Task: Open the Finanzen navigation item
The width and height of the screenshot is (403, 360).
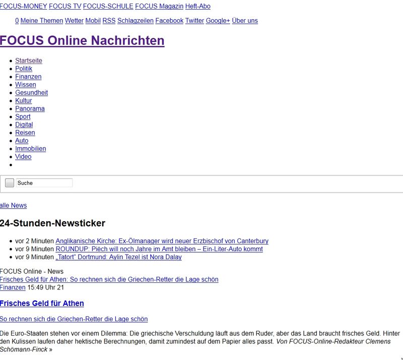Action: click(28, 77)
